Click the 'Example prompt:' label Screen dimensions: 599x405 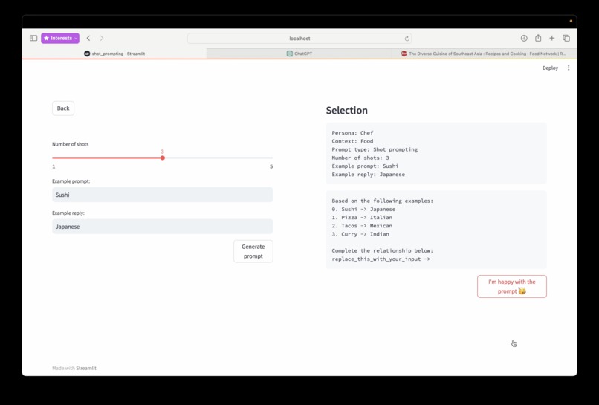(x=71, y=181)
